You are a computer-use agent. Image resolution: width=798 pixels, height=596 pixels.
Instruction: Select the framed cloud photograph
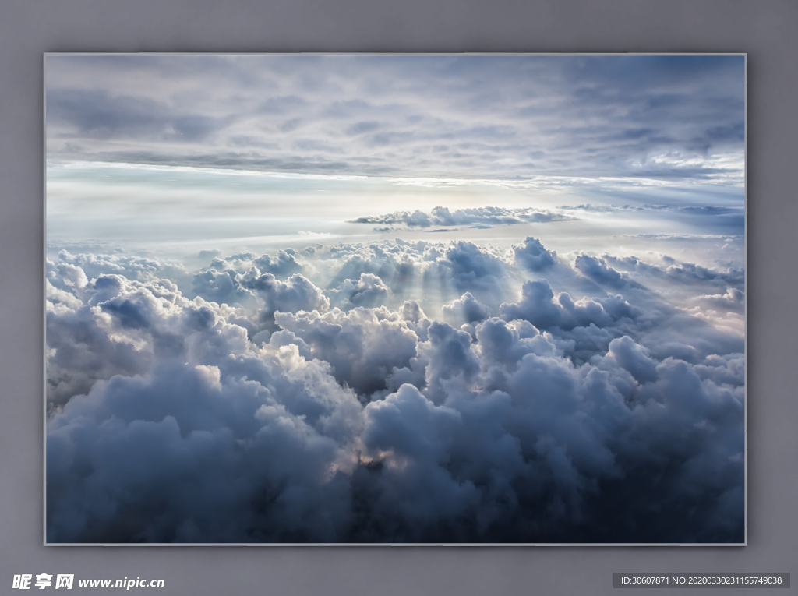395,299
